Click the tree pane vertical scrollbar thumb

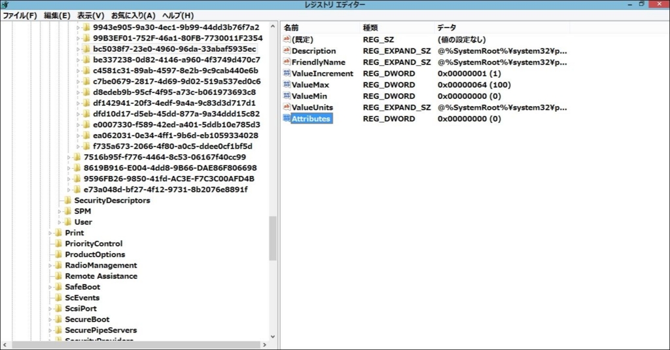(273, 238)
